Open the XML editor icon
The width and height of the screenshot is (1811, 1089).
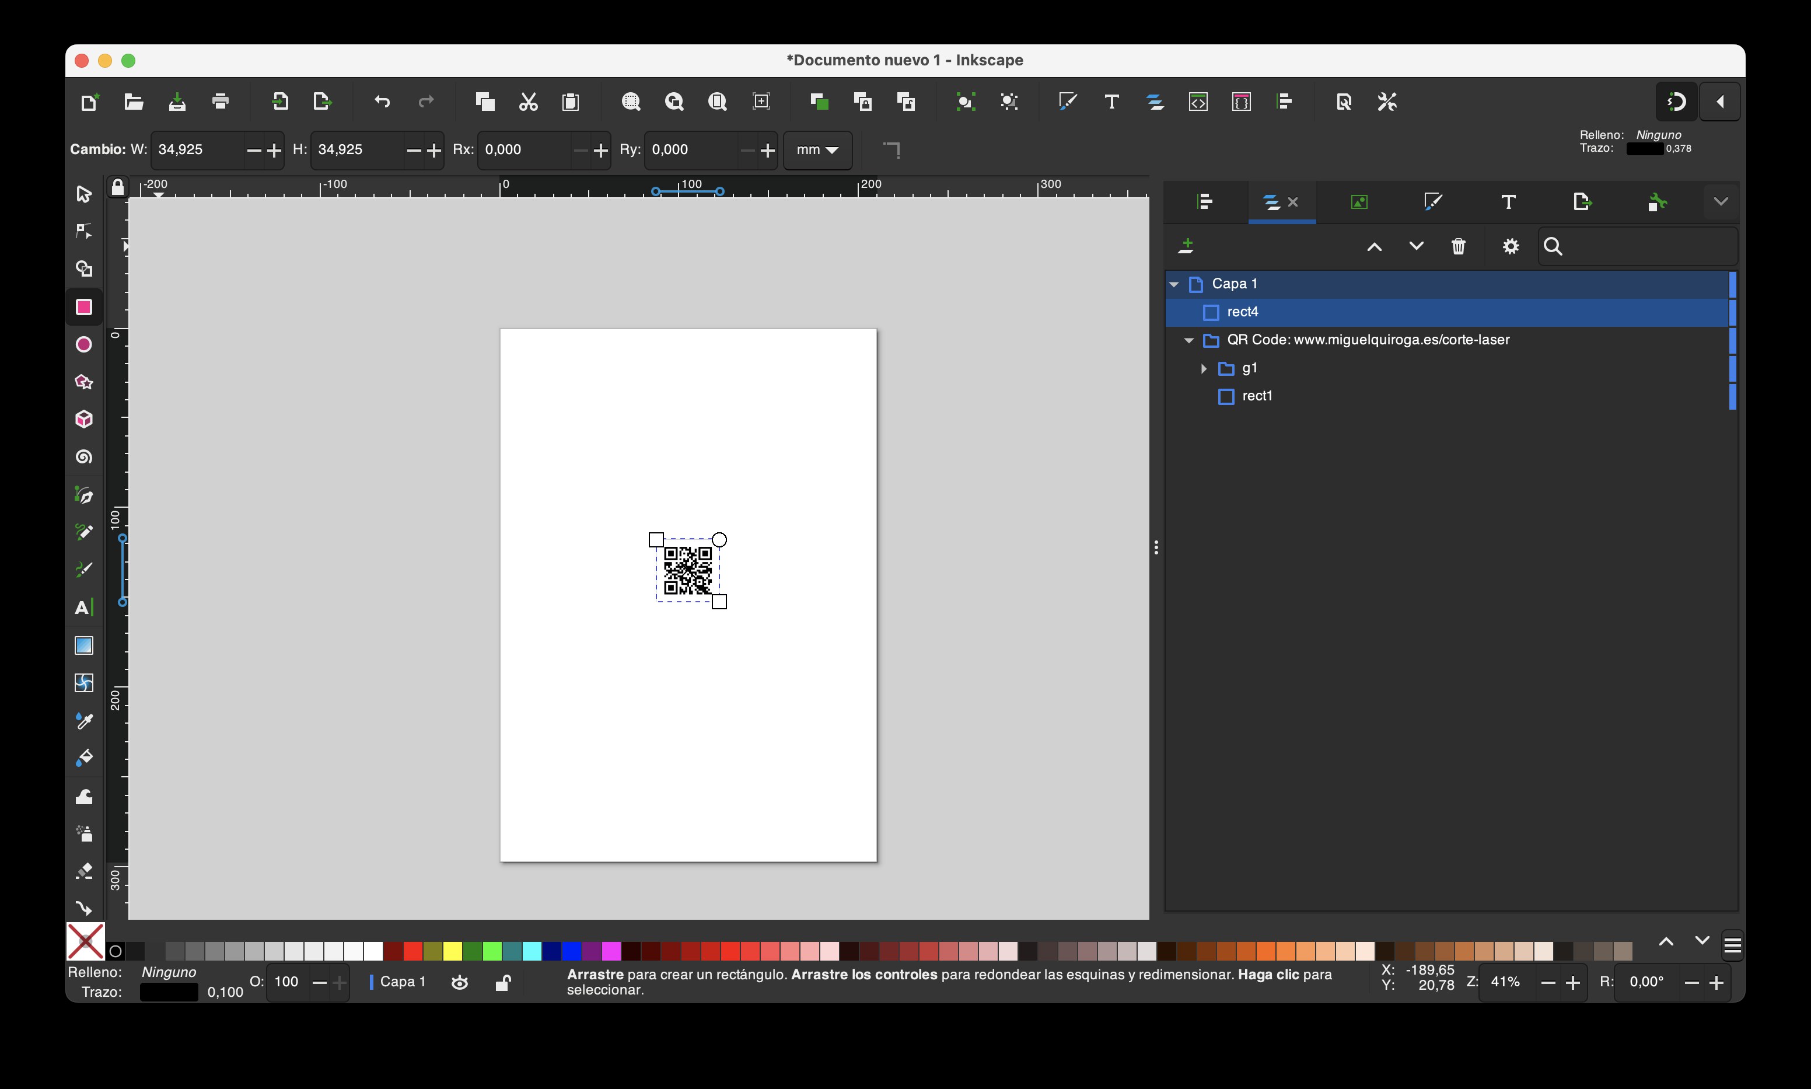1198,102
